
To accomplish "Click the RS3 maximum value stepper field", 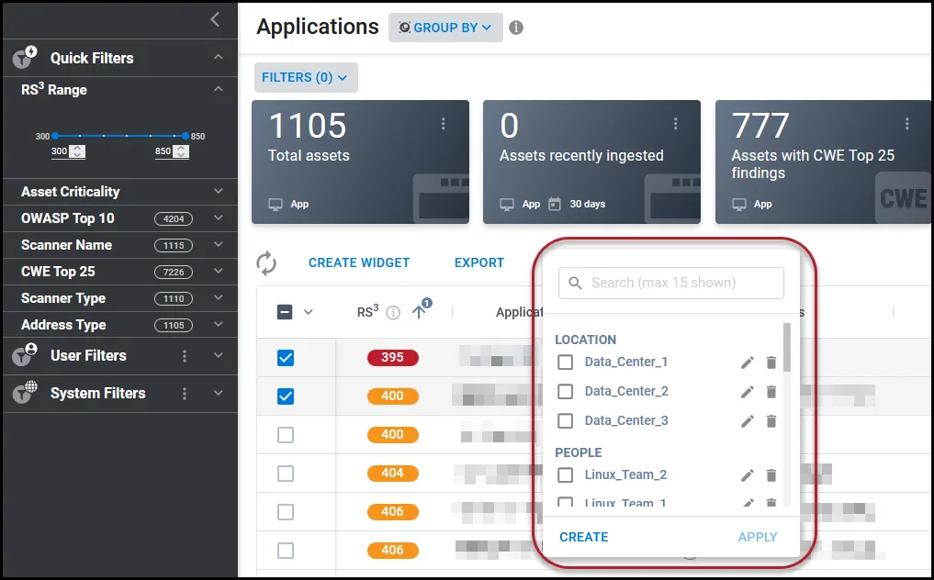I will click(172, 151).
